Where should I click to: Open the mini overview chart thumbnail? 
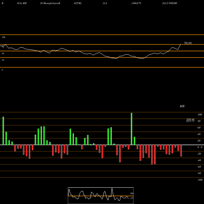101,195
